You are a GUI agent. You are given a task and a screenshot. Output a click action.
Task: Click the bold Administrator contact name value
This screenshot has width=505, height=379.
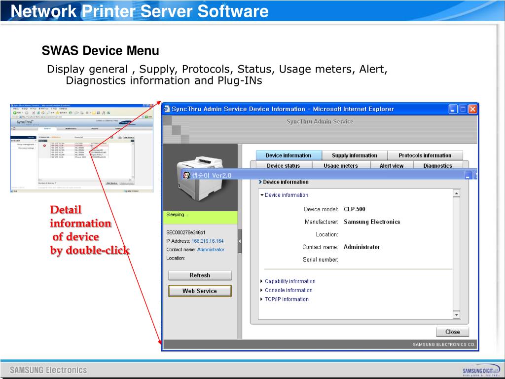click(361, 247)
